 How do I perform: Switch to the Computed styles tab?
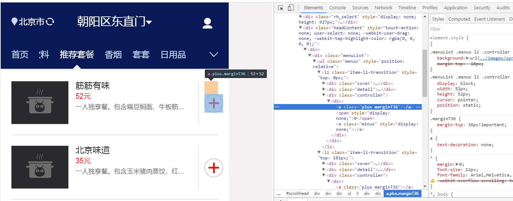tap(459, 19)
